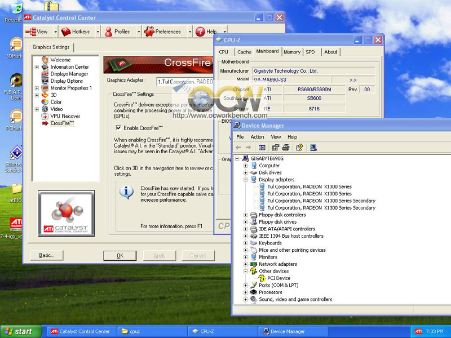This screenshot has width=451, height=338.
Task: Expand the Processors node in Device Manager
Action: (x=245, y=292)
